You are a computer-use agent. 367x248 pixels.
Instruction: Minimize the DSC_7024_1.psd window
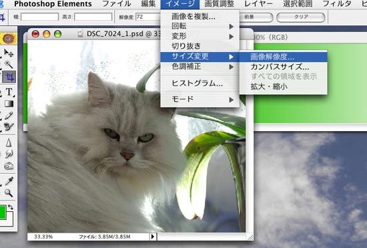[x=47, y=34]
